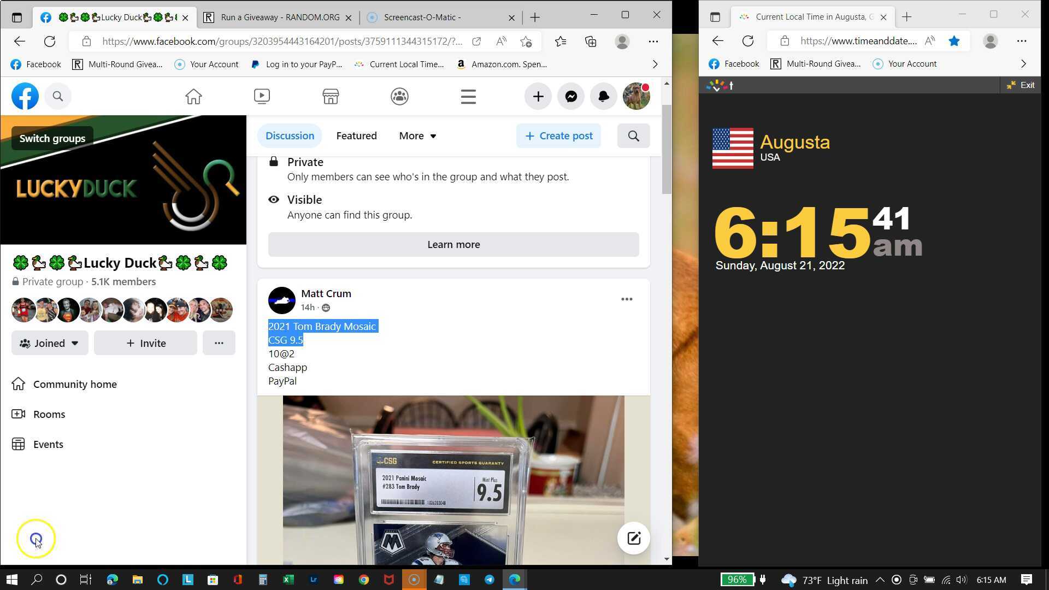Open Facebook Watch video icon

tap(262, 97)
